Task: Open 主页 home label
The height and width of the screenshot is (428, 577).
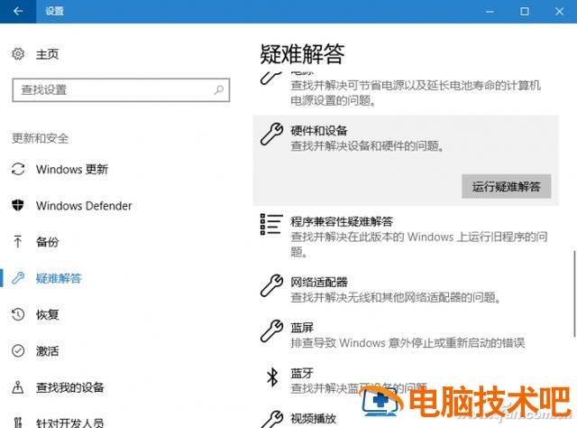Action: (47, 54)
